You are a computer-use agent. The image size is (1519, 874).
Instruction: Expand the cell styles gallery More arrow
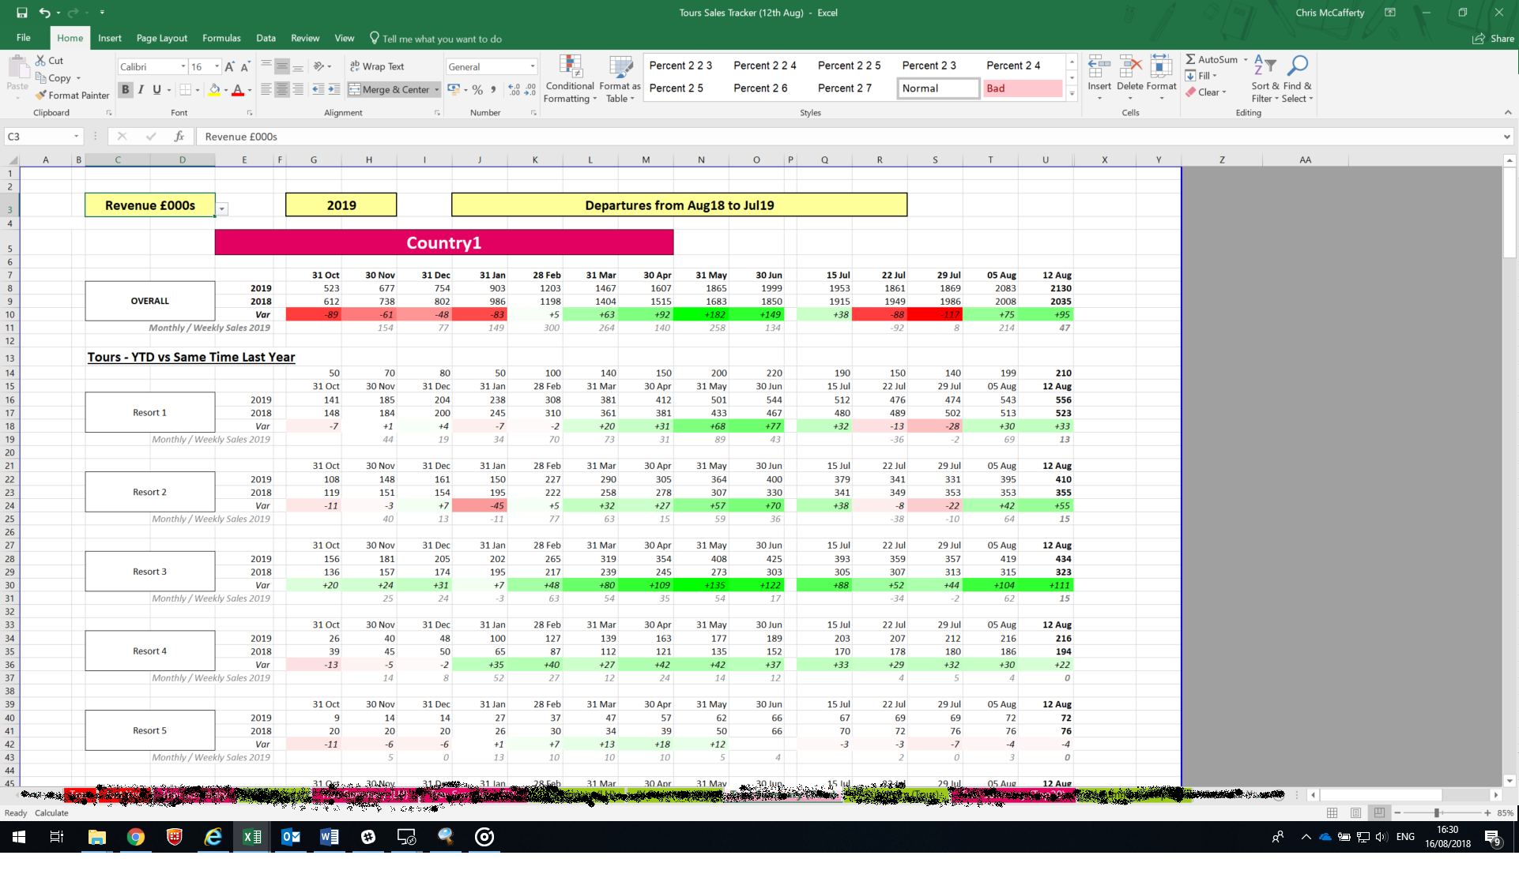coord(1072,94)
